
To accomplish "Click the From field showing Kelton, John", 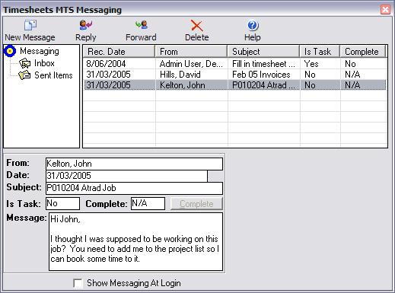I will coord(134,164).
